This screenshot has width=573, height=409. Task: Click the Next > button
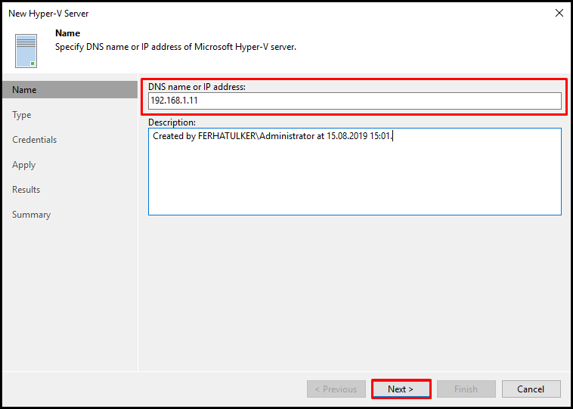401,389
